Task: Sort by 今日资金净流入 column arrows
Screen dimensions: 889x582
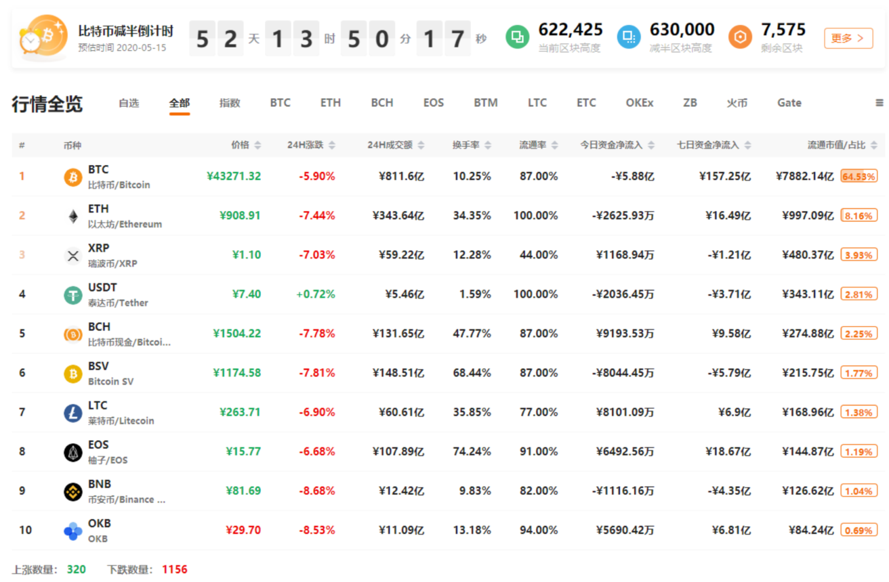Action: [651, 145]
